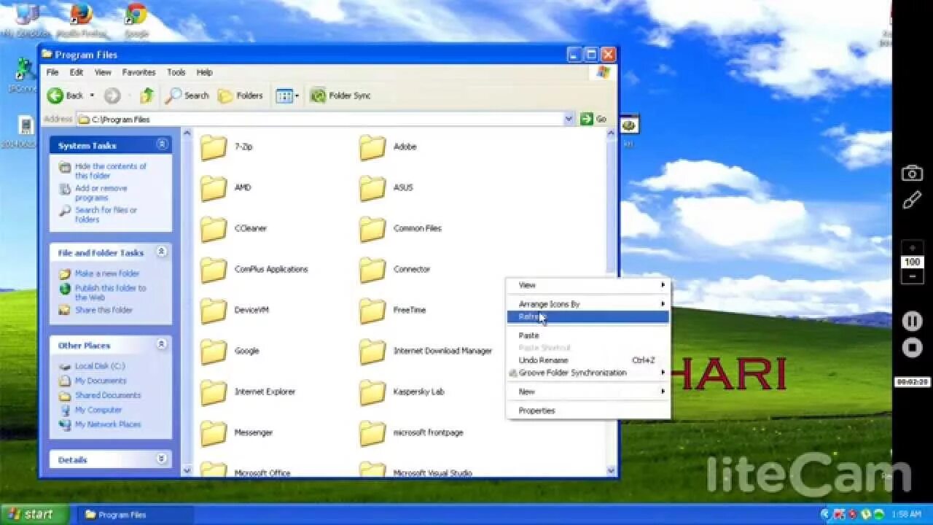Open the File menu
The height and width of the screenshot is (525, 933).
click(52, 72)
